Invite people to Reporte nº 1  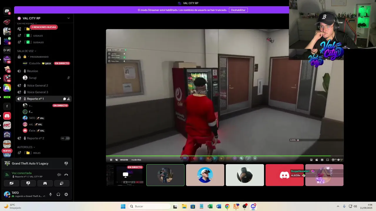pos(68,99)
